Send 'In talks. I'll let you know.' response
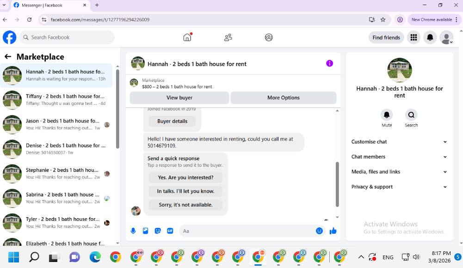The height and width of the screenshot is (268, 463). coord(185,191)
